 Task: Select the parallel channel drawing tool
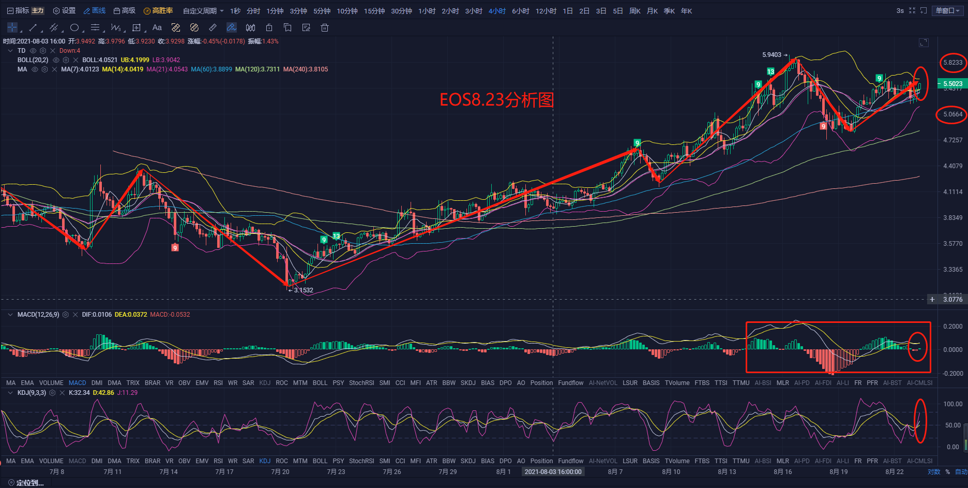(x=53, y=27)
